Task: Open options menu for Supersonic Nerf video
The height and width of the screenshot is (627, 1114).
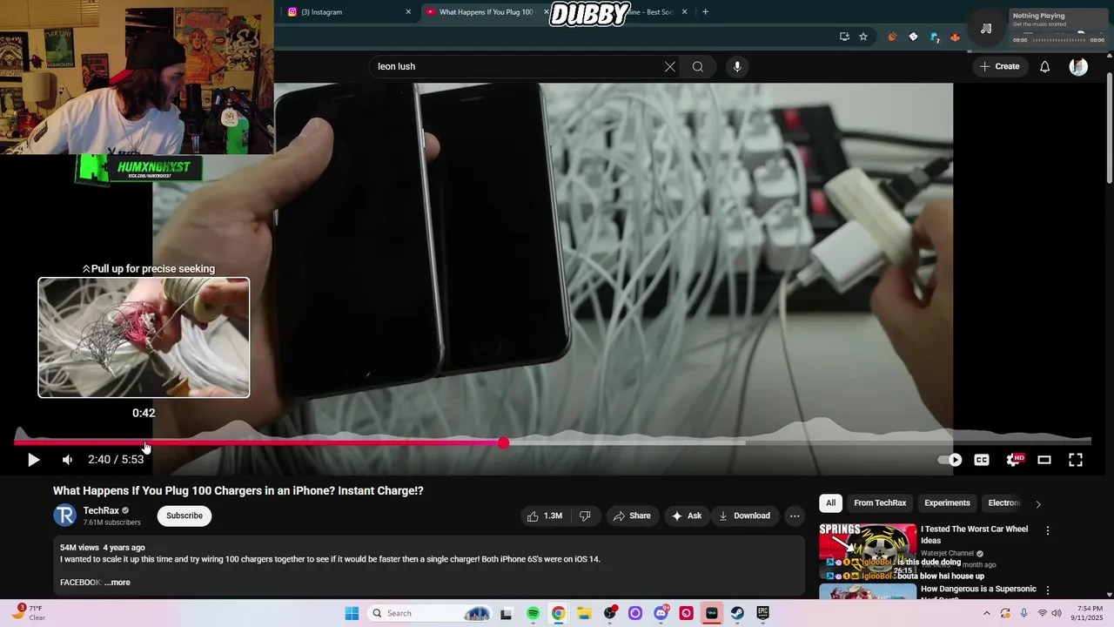Action: pyautogui.click(x=1048, y=590)
